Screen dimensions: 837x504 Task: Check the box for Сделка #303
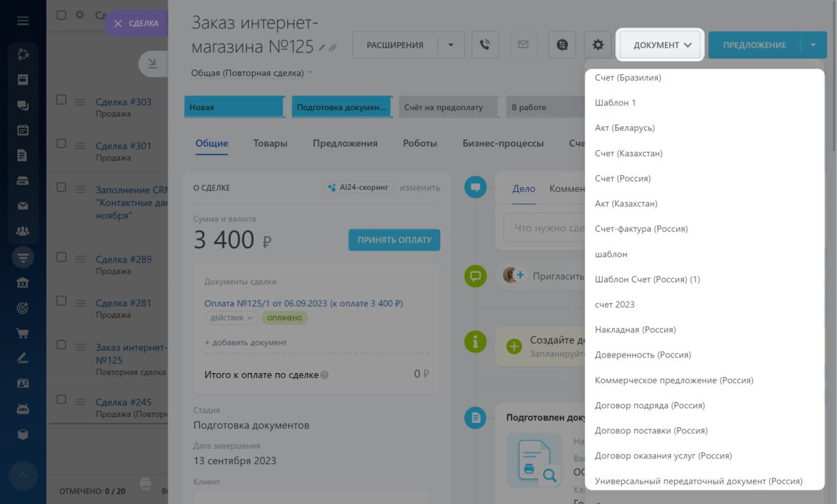[x=61, y=100]
